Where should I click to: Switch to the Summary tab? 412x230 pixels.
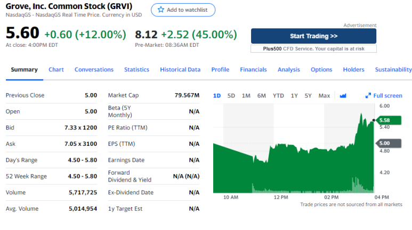[x=24, y=70]
